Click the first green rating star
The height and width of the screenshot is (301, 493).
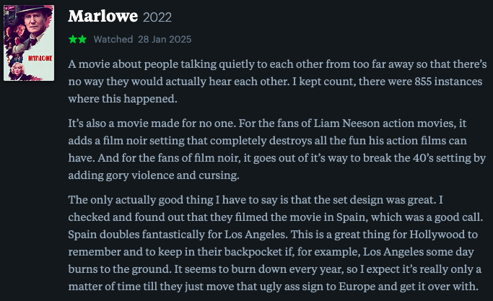coord(73,39)
